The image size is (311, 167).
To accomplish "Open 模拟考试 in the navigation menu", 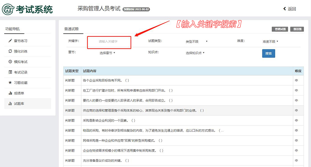I will (x=20, y=62).
